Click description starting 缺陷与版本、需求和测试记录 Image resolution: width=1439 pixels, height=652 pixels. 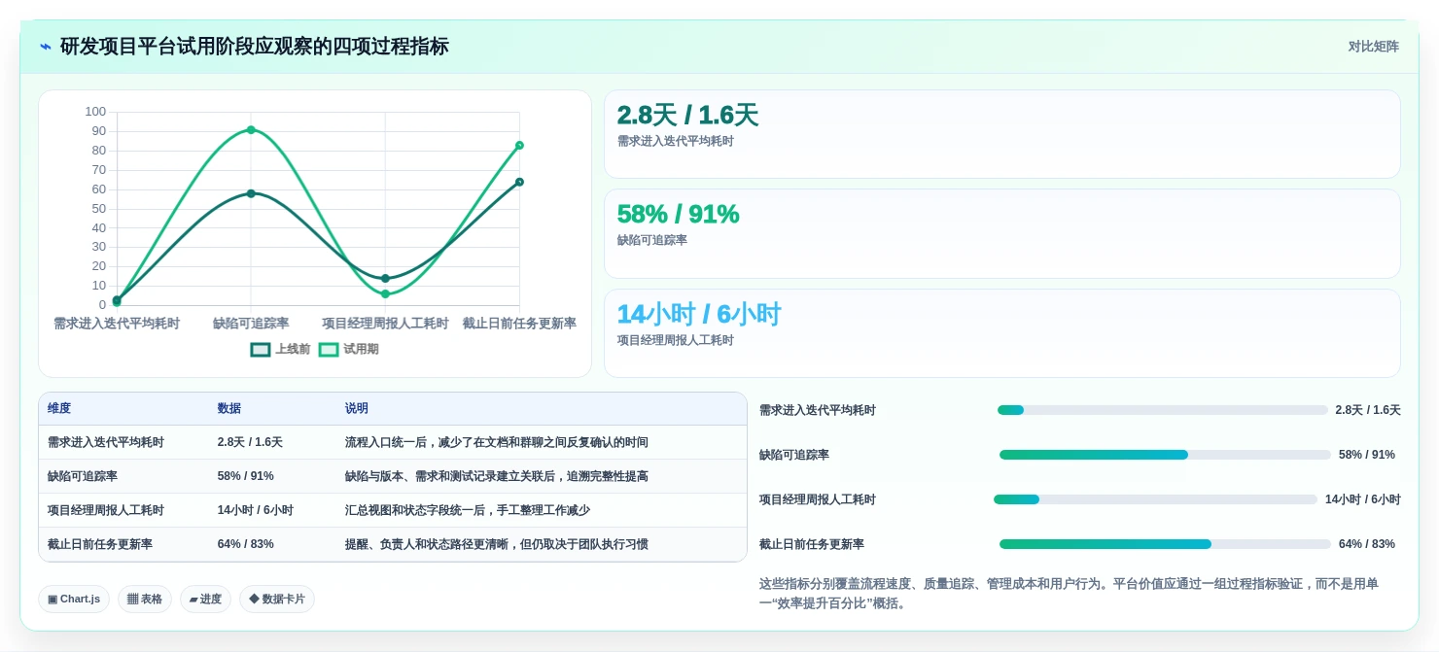pos(497,476)
